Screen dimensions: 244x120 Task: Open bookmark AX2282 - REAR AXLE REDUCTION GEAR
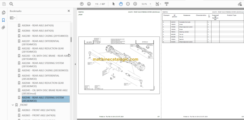pyautogui.click(x=43, y=50)
